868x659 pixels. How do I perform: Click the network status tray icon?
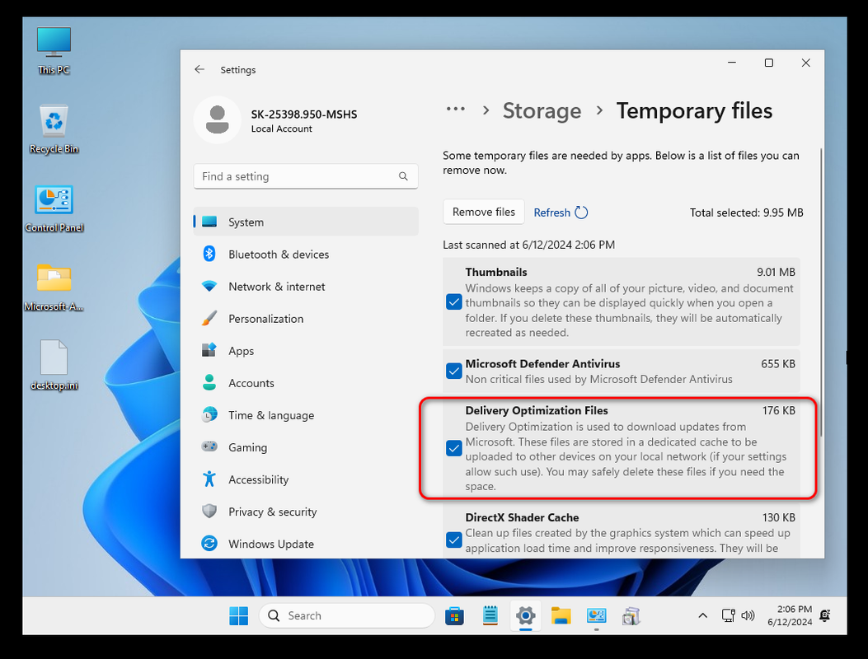click(729, 616)
